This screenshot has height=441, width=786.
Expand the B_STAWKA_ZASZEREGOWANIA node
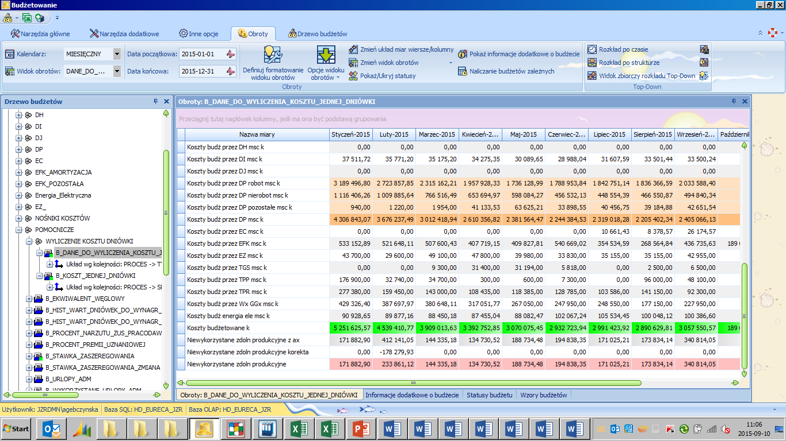[x=29, y=356]
